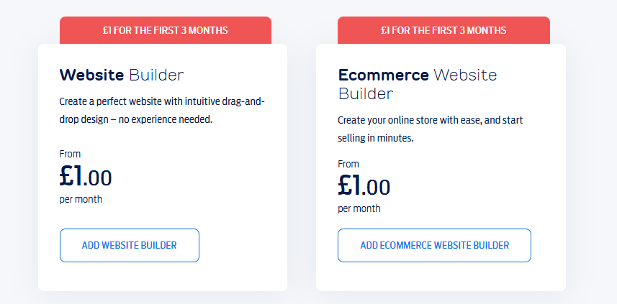
Task: Click the bold word 'Ecommerce' in the heading
Action: pos(384,75)
